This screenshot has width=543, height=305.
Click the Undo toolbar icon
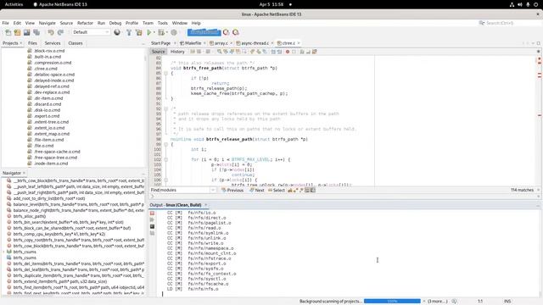[x=51, y=32]
